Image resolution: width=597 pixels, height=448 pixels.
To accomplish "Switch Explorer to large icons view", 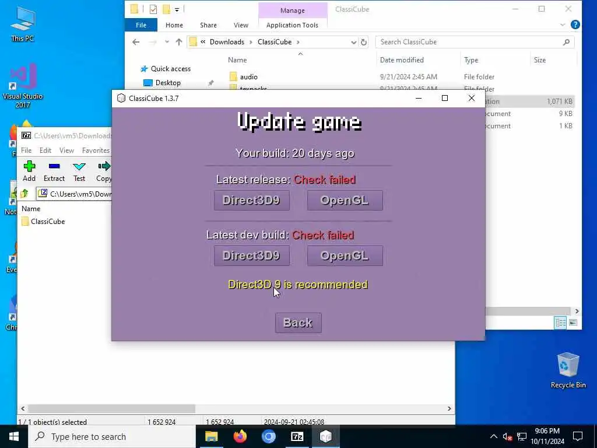I will [x=573, y=323].
